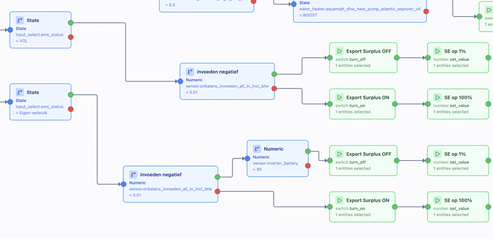
Task: Click green output of lower invoeden negatief node
Action: click(218, 177)
